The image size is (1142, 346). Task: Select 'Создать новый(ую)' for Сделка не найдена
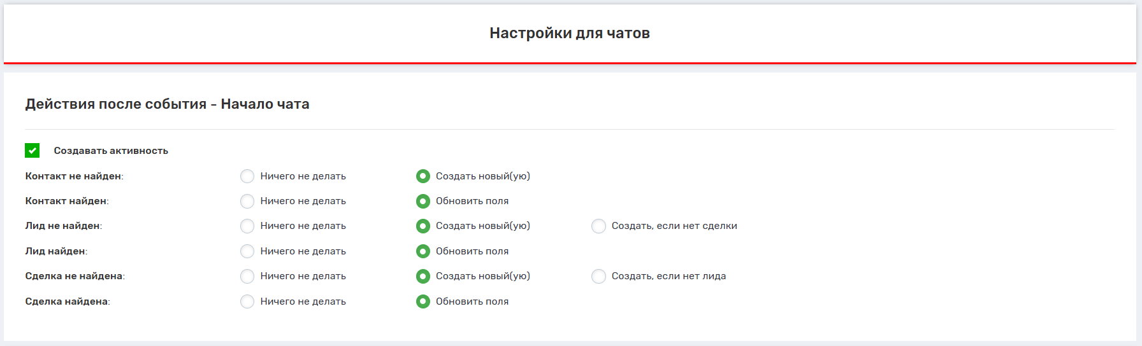click(x=423, y=276)
